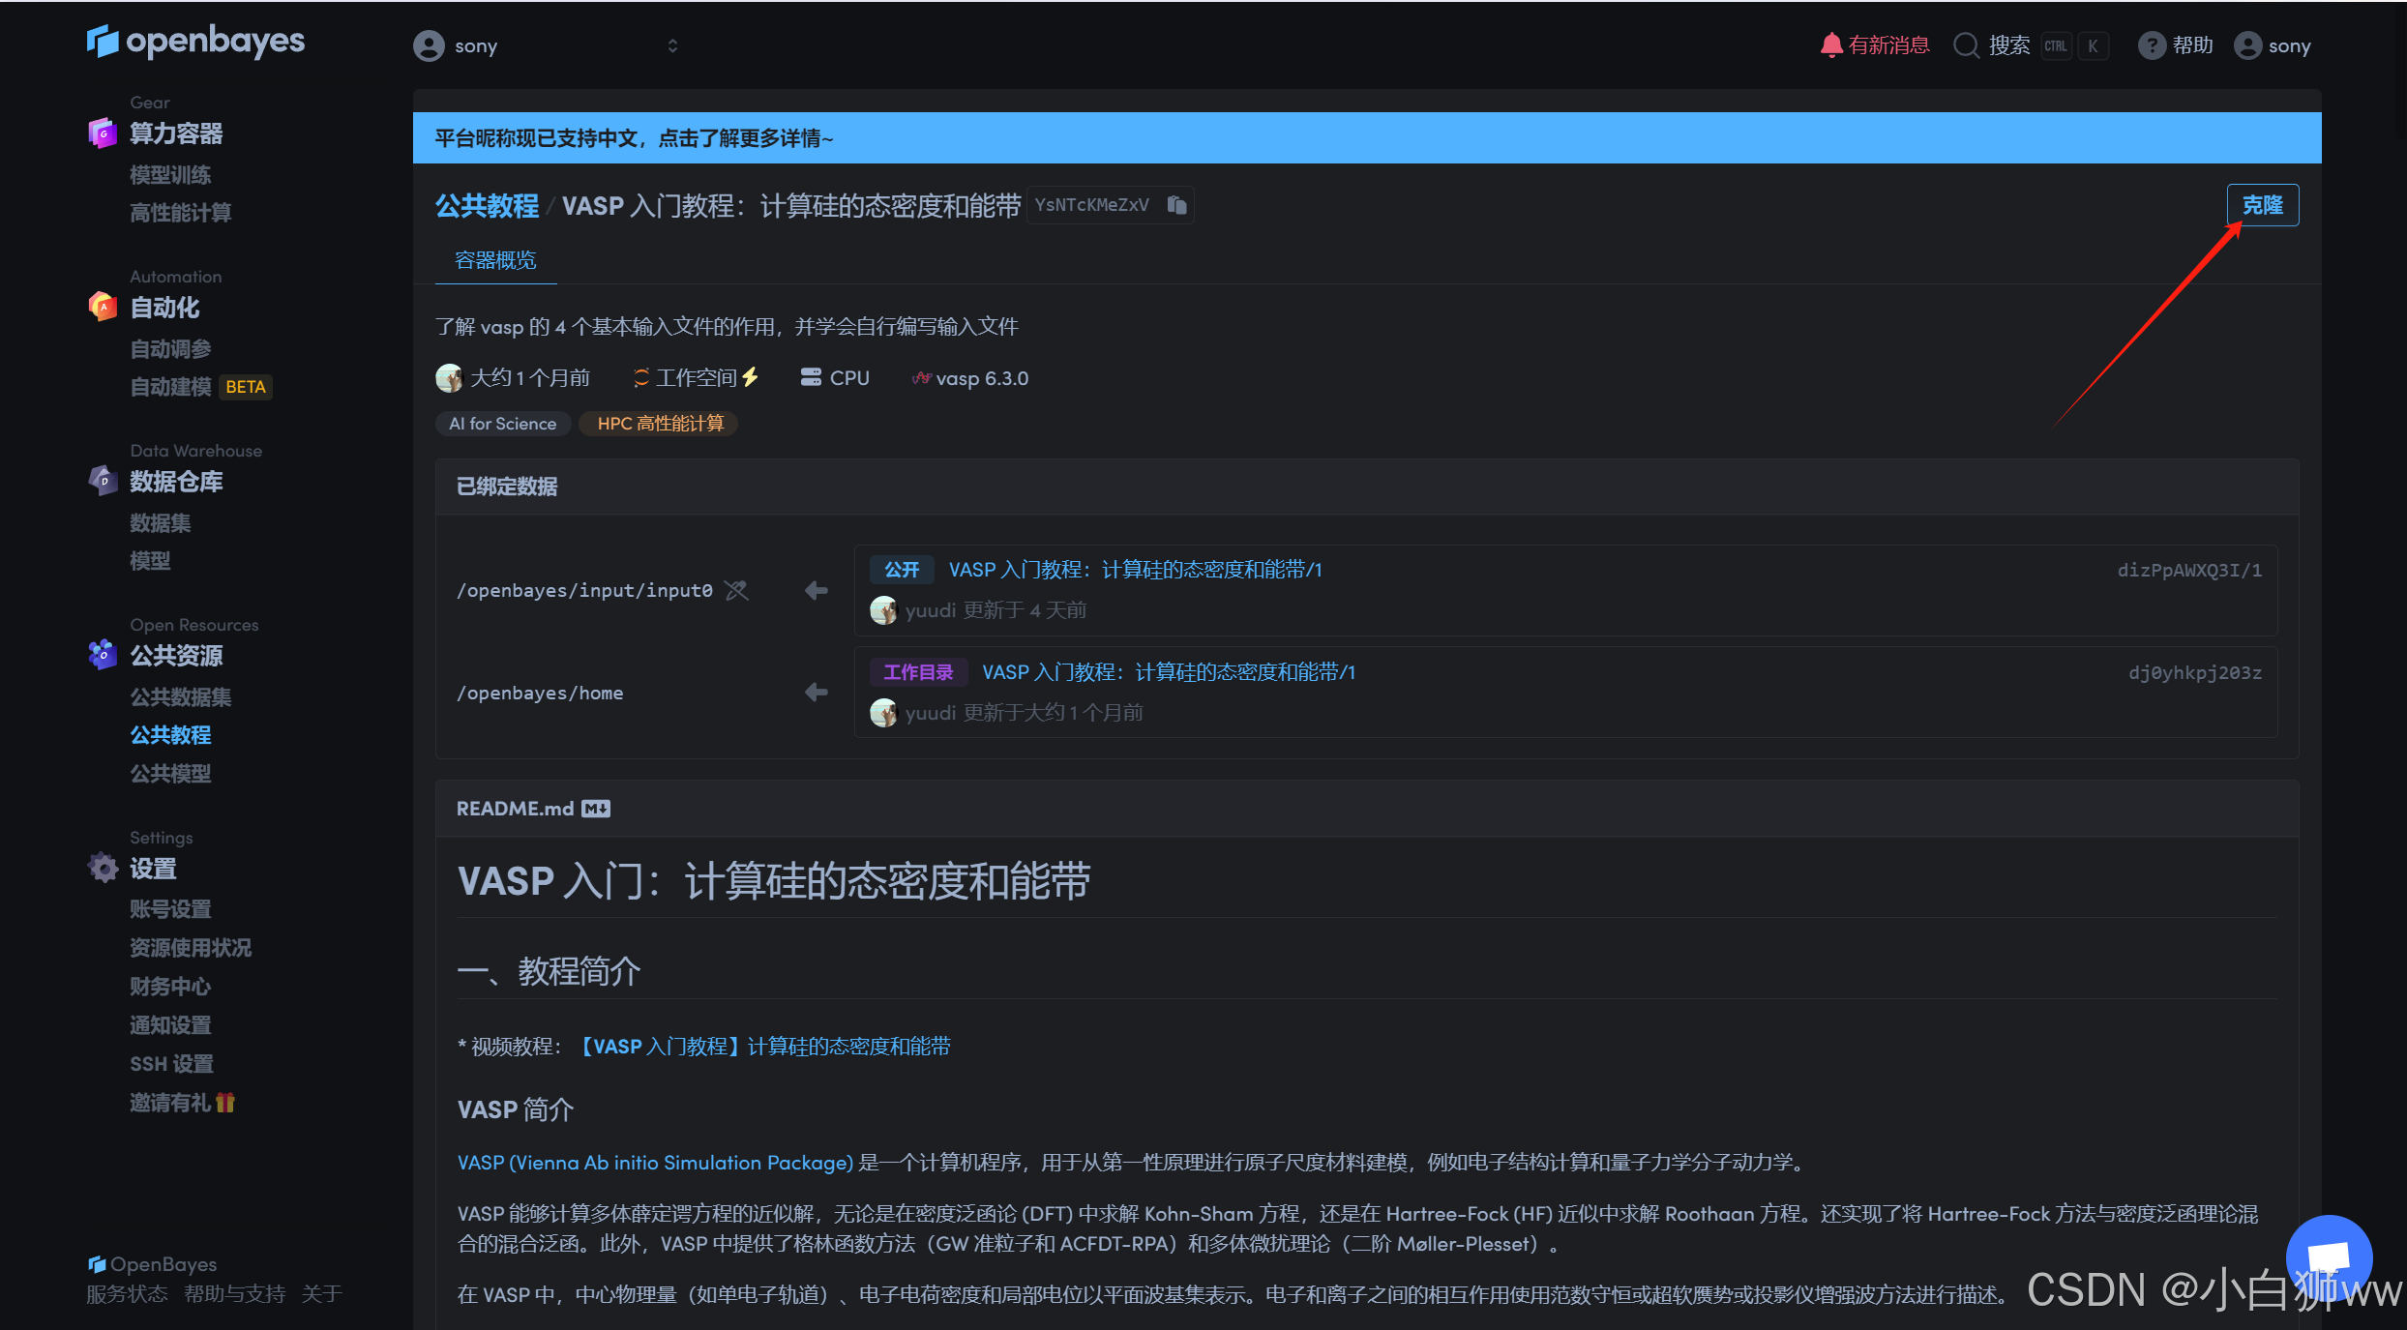Click the HPC 高性能计算 tag
The width and height of the screenshot is (2407, 1330).
(x=660, y=424)
